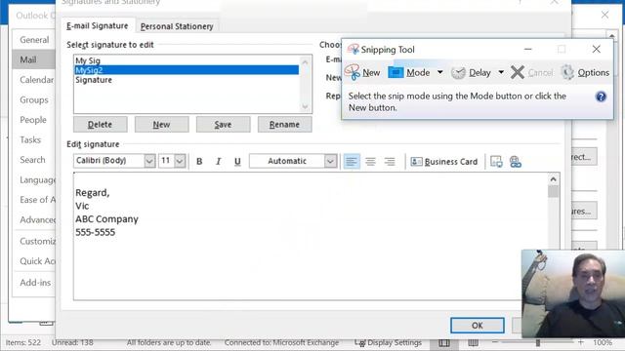The height and width of the screenshot is (351, 625).
Task: Click the Business Card button
Action: pyautogui.click(x=444, y=162)
